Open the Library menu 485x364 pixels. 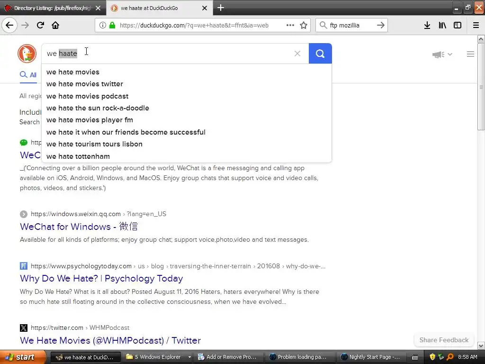(442, 25)
